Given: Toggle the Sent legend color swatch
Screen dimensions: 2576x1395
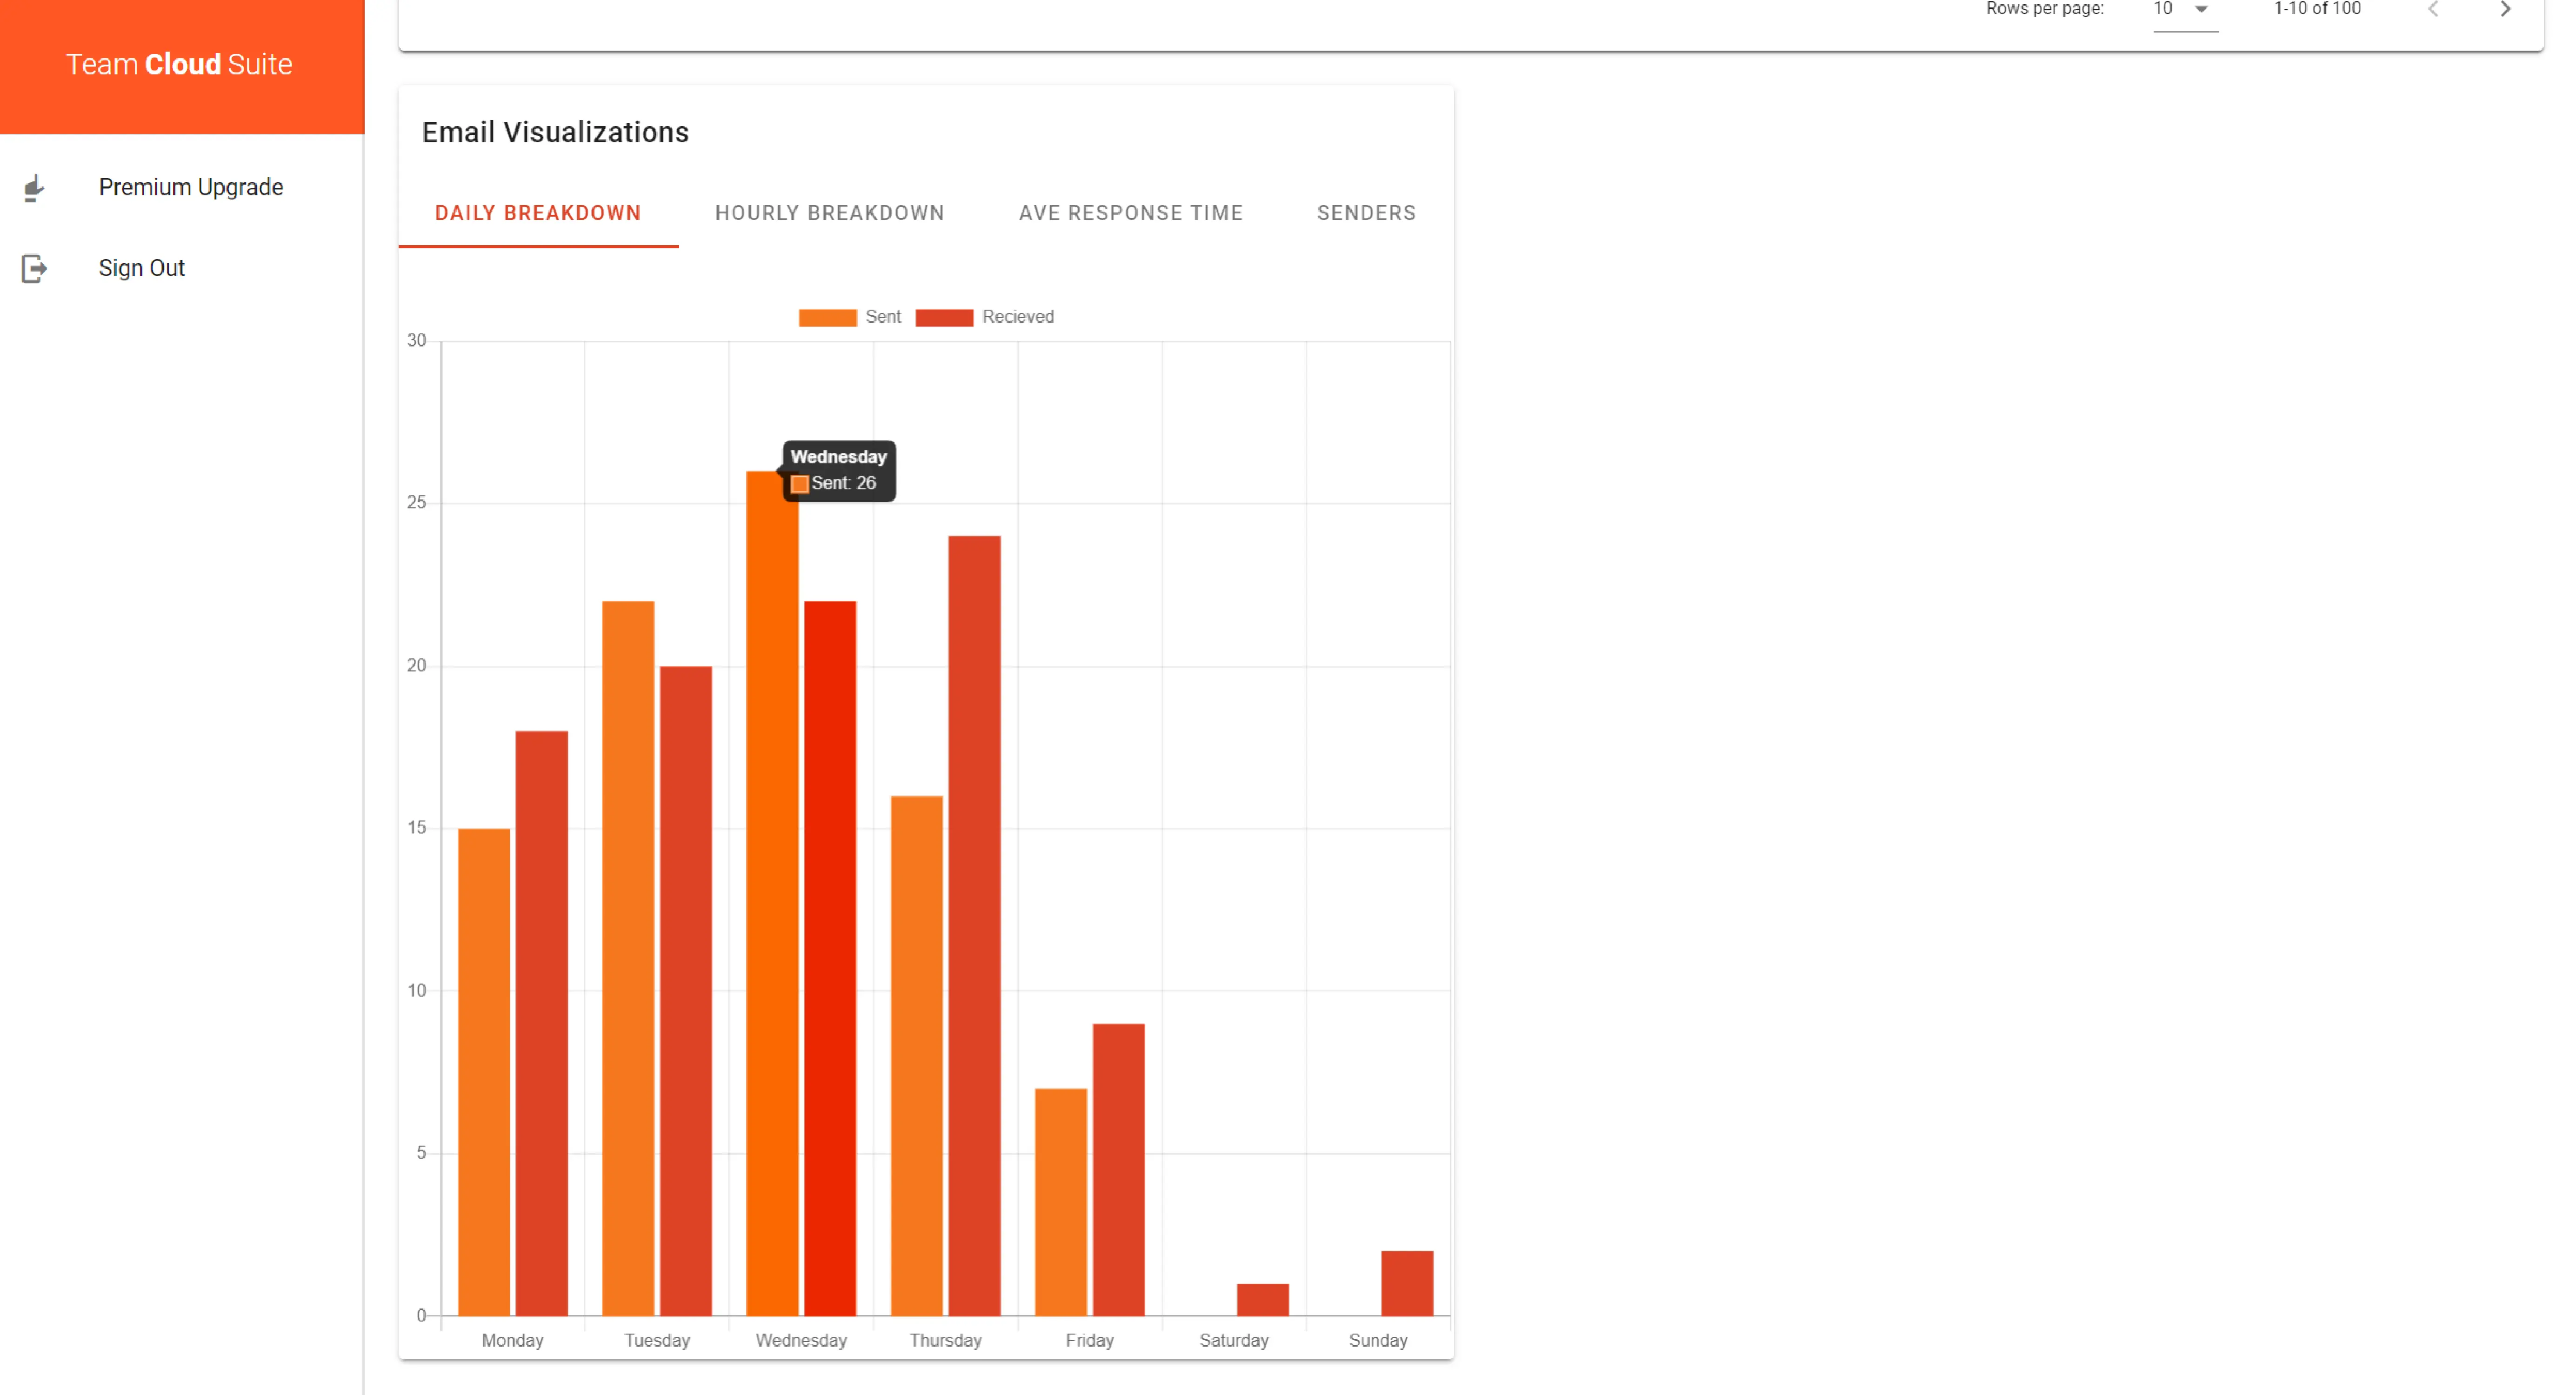Looking at the screenshot, I should click(x=827, y=317).
